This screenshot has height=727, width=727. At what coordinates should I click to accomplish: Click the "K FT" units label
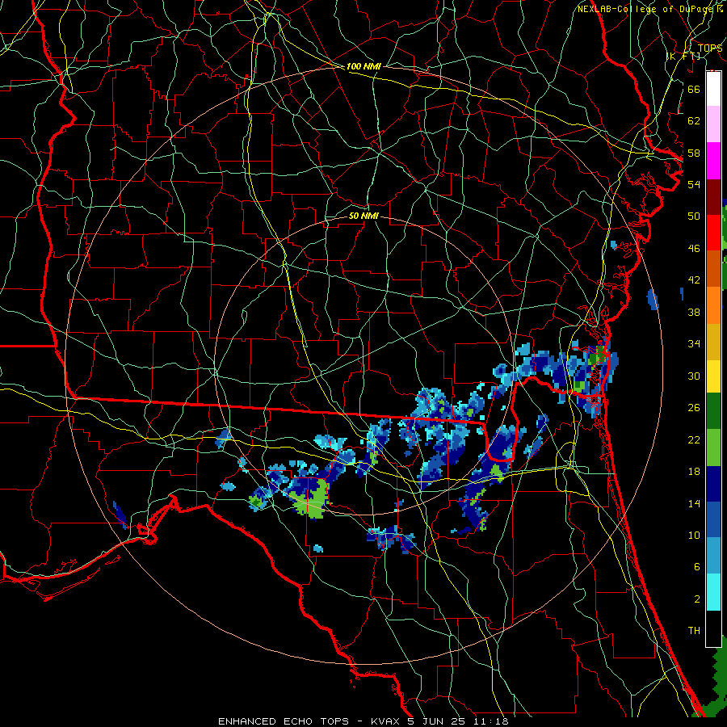click(x=683, y=56)
